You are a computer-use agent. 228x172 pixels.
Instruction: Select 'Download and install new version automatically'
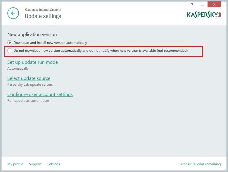(x=10, y=42)
